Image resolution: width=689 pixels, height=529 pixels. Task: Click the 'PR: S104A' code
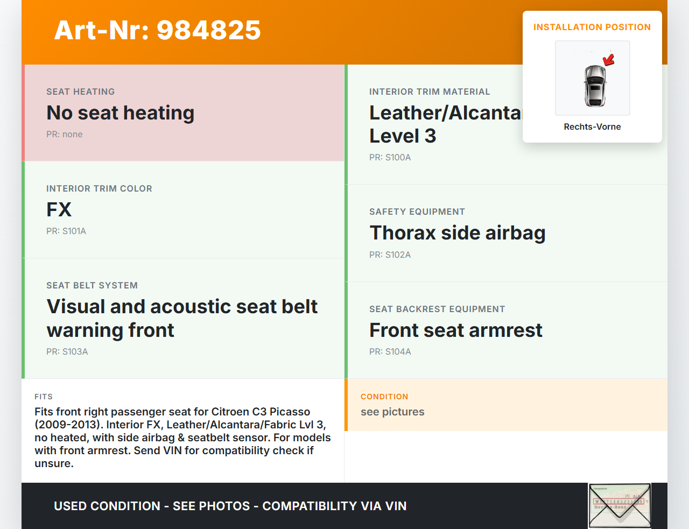390,351
